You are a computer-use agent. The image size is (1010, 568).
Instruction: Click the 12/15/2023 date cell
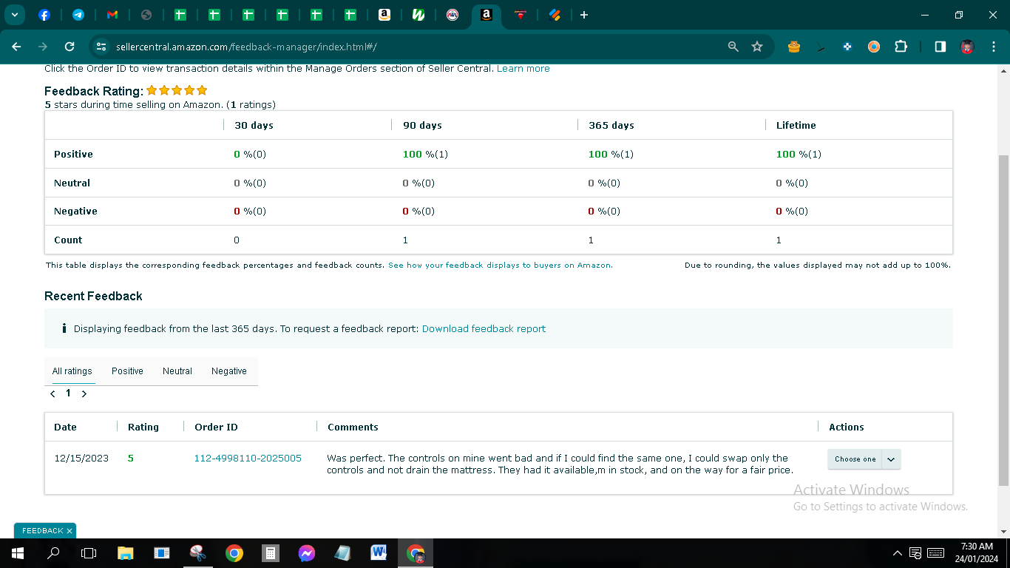point(81,458)
